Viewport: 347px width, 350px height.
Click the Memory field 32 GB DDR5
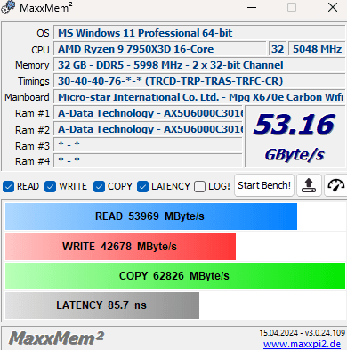click(x=199, y=65)
